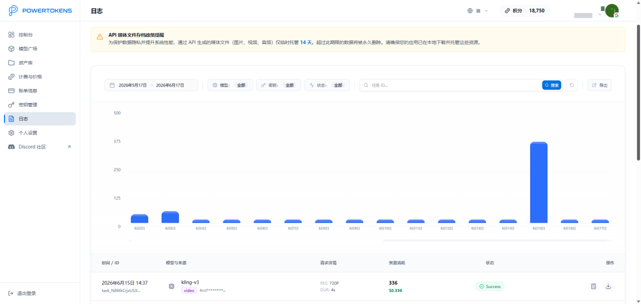
Task: Click the tall 6月15日 chart bar
Action: pos(539,183)
